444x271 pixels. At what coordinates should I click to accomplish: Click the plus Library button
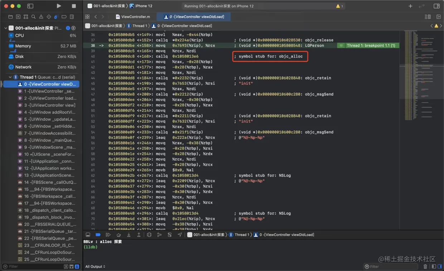410,6
